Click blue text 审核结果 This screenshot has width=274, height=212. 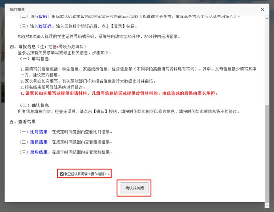[x=39, y=142]
